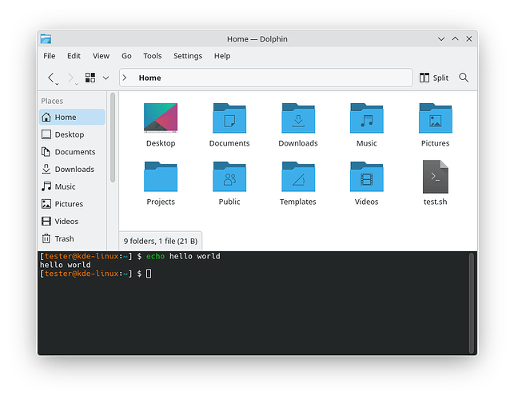Viewport: 514px width, 400px height.
Task: Open the search magnifier icon
Action: [464, 78]
